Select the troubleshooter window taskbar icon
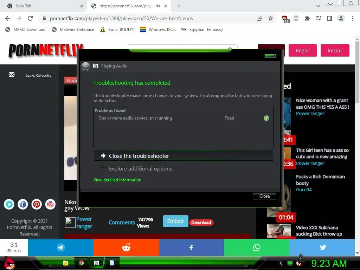 pos(96,263)
